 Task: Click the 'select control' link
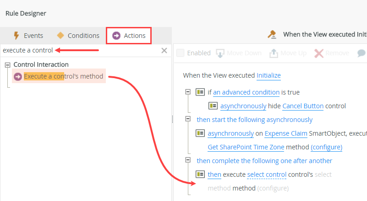(267, 175)
